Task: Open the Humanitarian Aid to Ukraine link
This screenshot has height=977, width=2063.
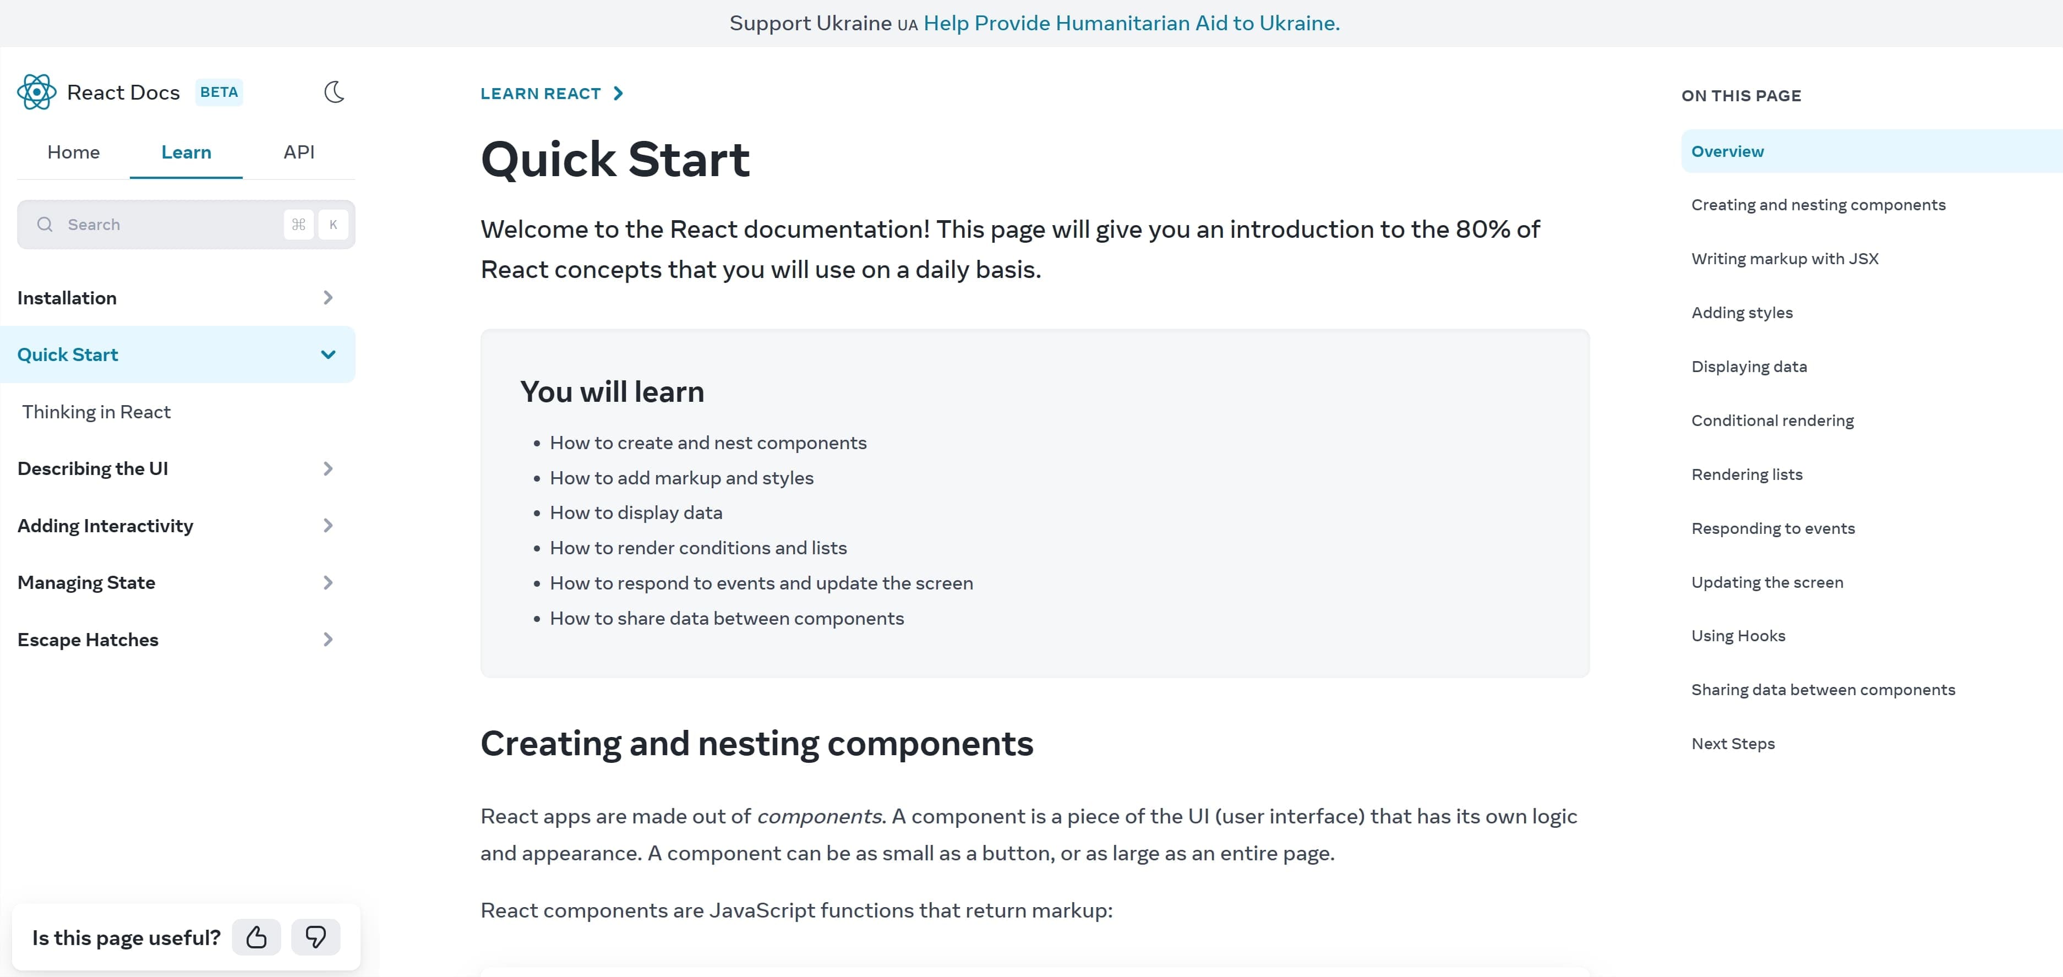Action: (1131, 23)
